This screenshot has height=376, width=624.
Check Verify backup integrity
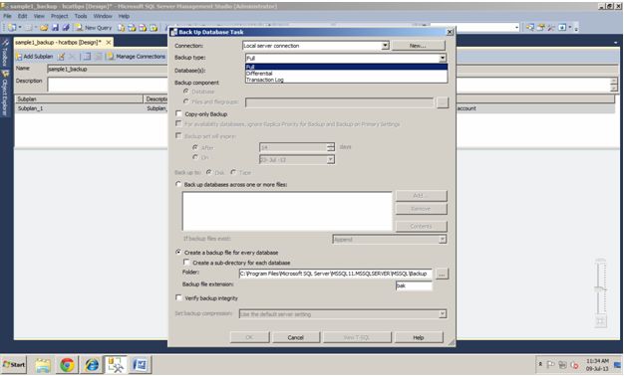(178, 297)
